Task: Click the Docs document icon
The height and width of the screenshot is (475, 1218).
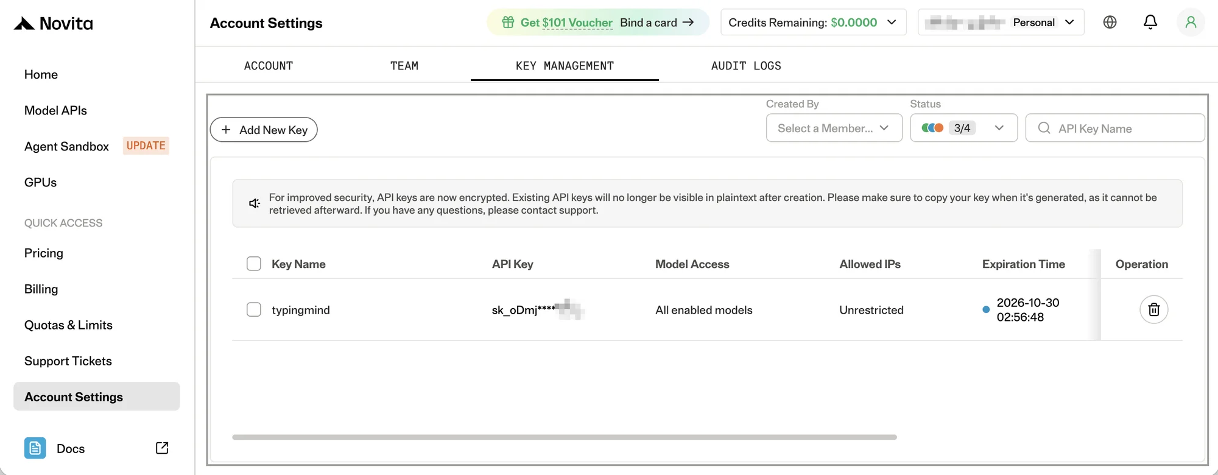Action: 35,448
